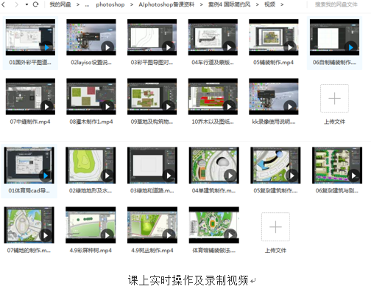This screenshot has height=289, width=371.
Task: Open the navigation history dropdown arrow
Action: [26, 4]
